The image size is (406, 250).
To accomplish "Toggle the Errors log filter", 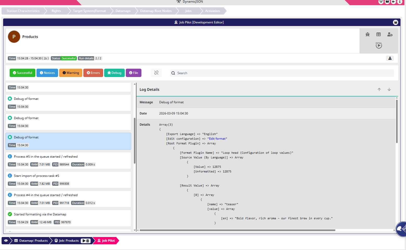I will coord(93,73).
